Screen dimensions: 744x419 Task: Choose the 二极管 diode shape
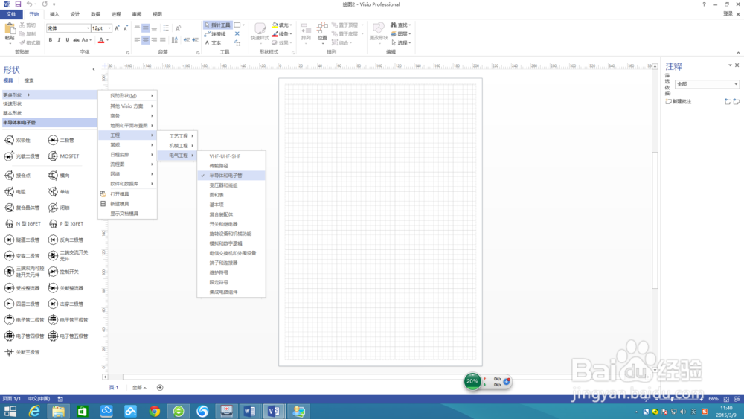coord(62,141)
